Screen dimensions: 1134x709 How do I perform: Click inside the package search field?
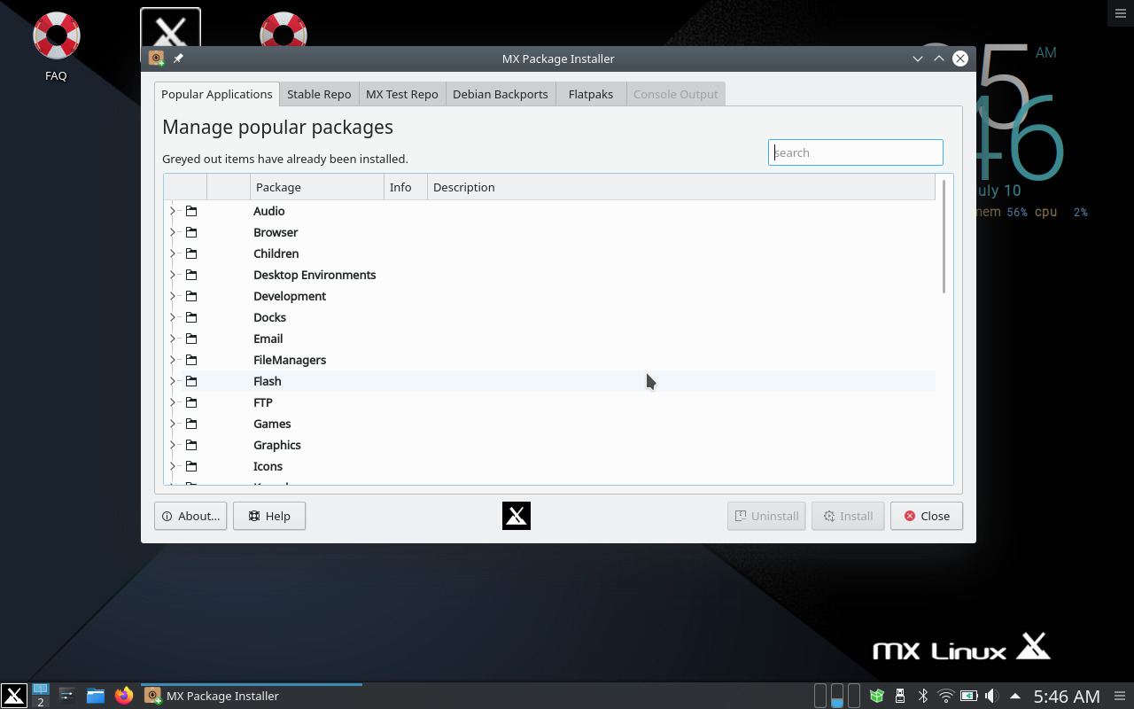click(854, 152)
